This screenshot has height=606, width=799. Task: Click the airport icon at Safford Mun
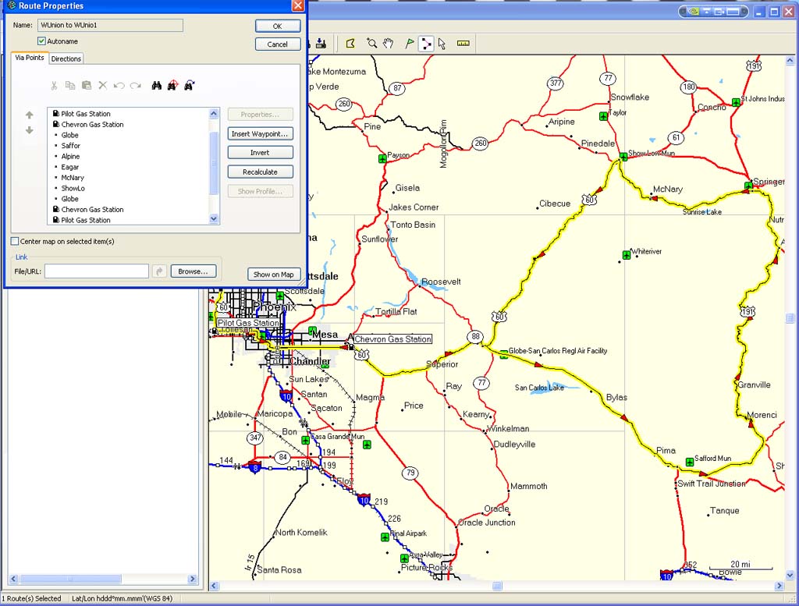click(x=690, y=462)
